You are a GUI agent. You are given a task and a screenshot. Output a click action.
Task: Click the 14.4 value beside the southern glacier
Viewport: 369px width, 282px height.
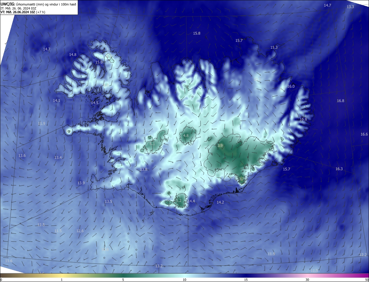[191, 201]
